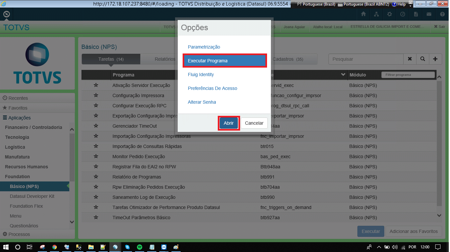Screen dimensions: 450x252
Task: Open the sitemap hierarchy icon
Action: click(x=376, y=14)
